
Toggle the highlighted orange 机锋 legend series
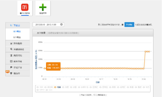pyautogui.click(x=57, y=87)
